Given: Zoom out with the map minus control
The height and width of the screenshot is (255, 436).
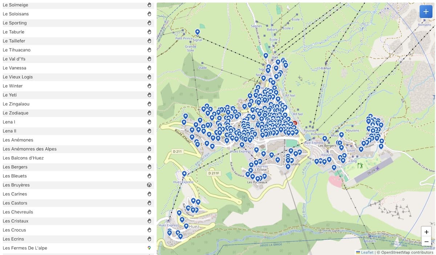Looking at the screenshot, I should coord(426,241).
